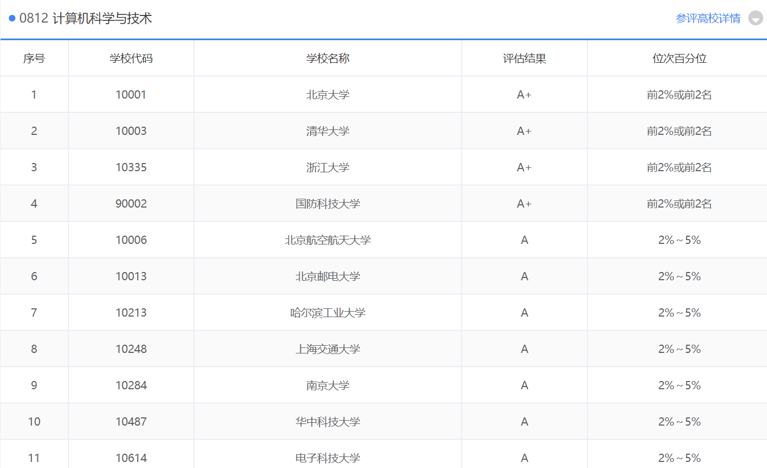Viewport: 767px width, 468px height.
Task: Select school code 10001
Action: [131, 95]
